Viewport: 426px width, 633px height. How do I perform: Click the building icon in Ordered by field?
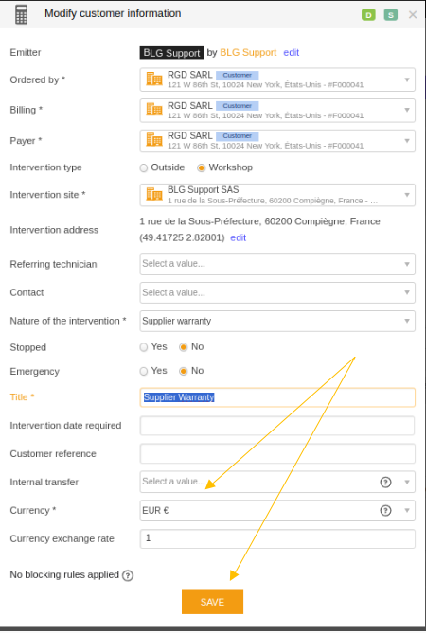tap(154, 79)
